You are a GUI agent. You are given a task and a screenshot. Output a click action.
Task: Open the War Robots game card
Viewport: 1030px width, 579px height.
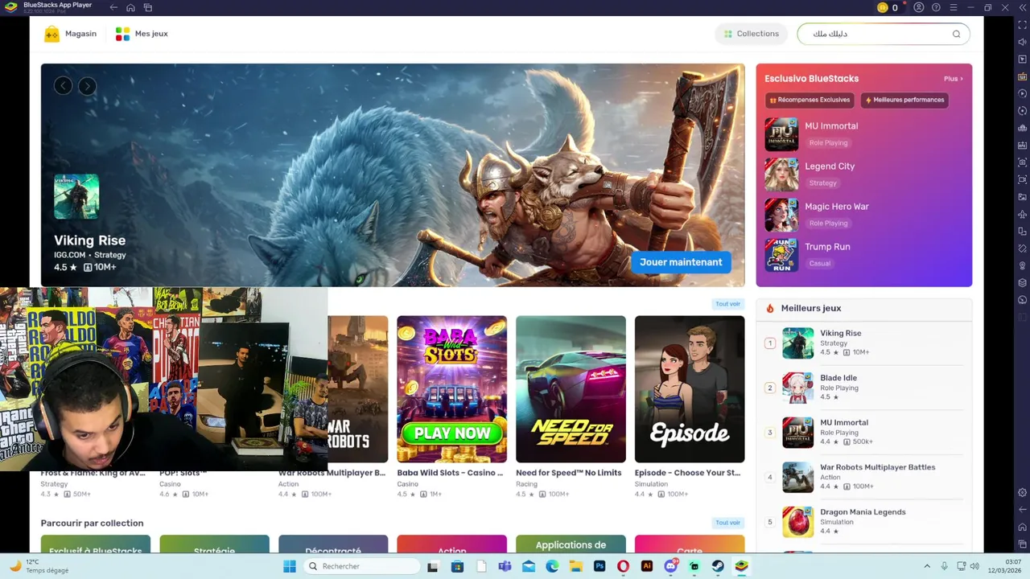[x=357, y=389]
